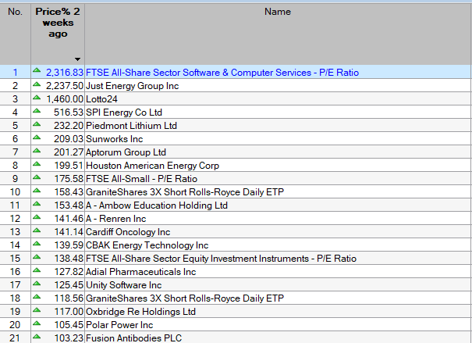Click the price value 516.53
The width and height of the screenshot is (472, 343).
coord(69,113)
